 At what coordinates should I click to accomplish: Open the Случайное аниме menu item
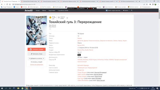click(x=63, y=10)
